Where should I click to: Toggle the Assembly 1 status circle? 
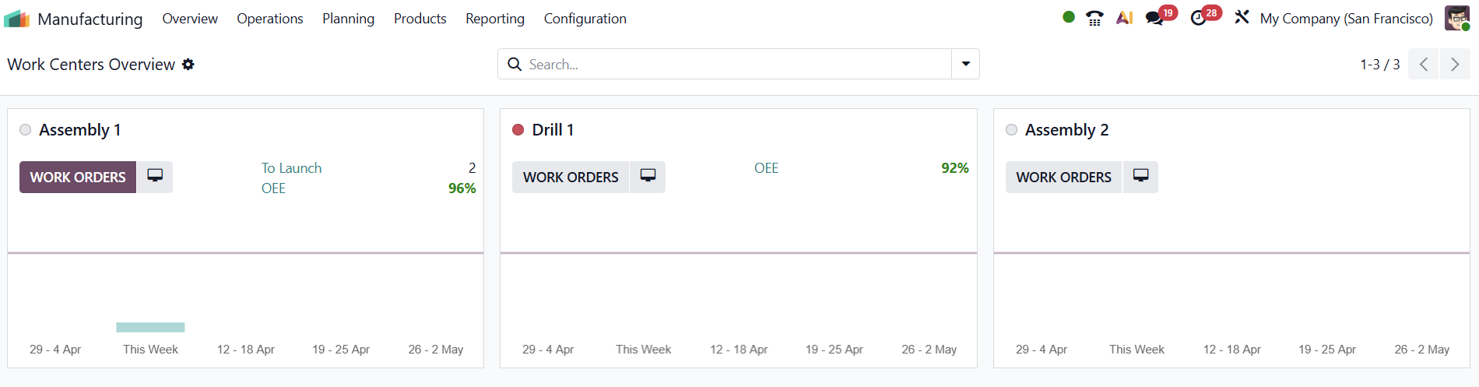coord(26,130)
